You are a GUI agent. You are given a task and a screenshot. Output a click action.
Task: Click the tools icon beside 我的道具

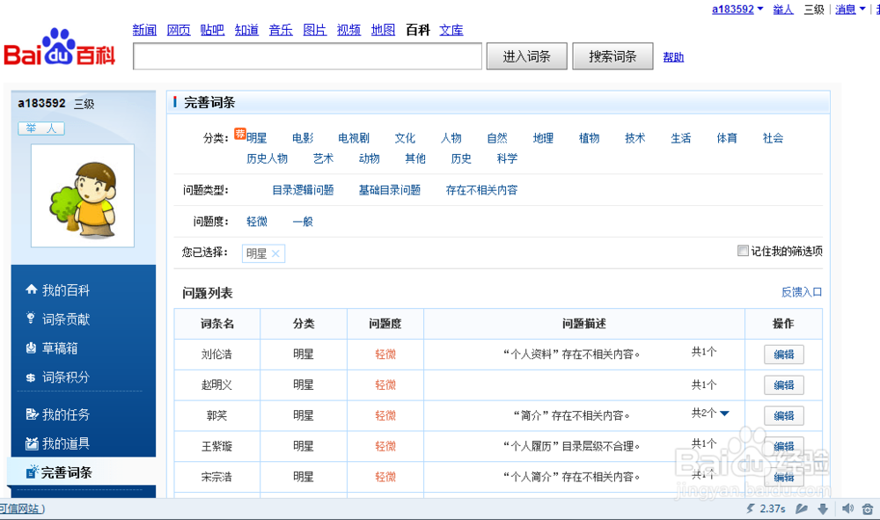click(32, 443)
